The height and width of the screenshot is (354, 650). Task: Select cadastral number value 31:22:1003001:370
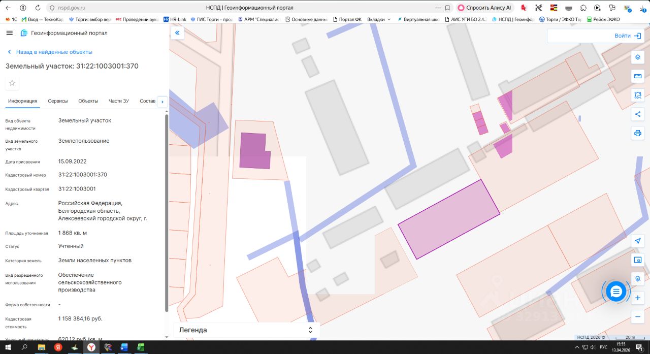coord(83,175)
